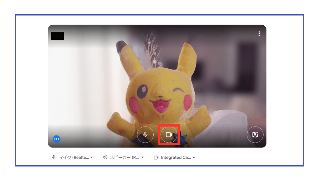Mute the microphone in the video preview

click(x=145, y=134)
